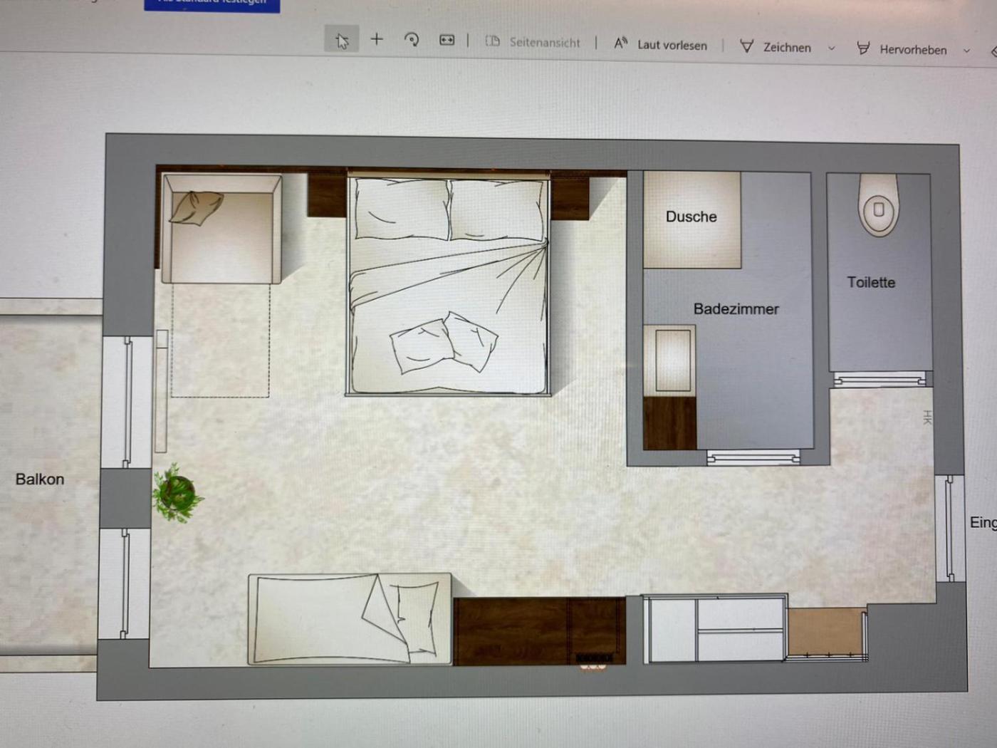
Task: Click the Badezimmer room label
Action: 736,309
